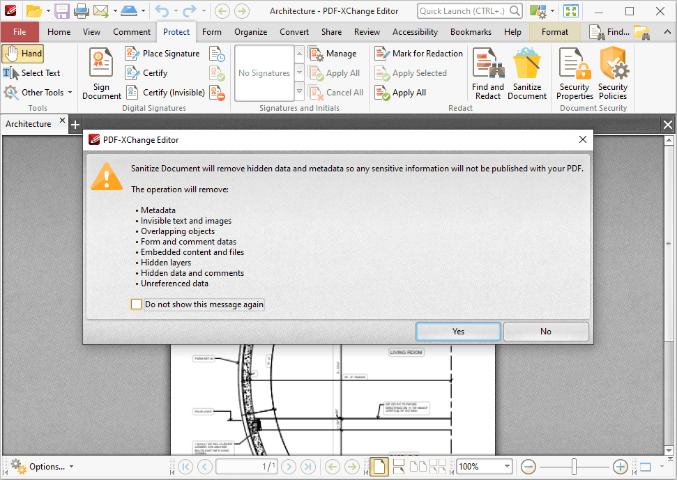The width and height of the screenshot is (677, 480).
Task: Click Certify in Digital Signatures
Action: point(146,73)
